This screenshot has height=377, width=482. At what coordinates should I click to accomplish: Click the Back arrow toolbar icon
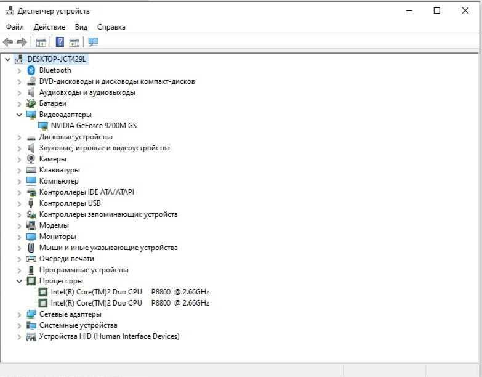pos(8,42)
